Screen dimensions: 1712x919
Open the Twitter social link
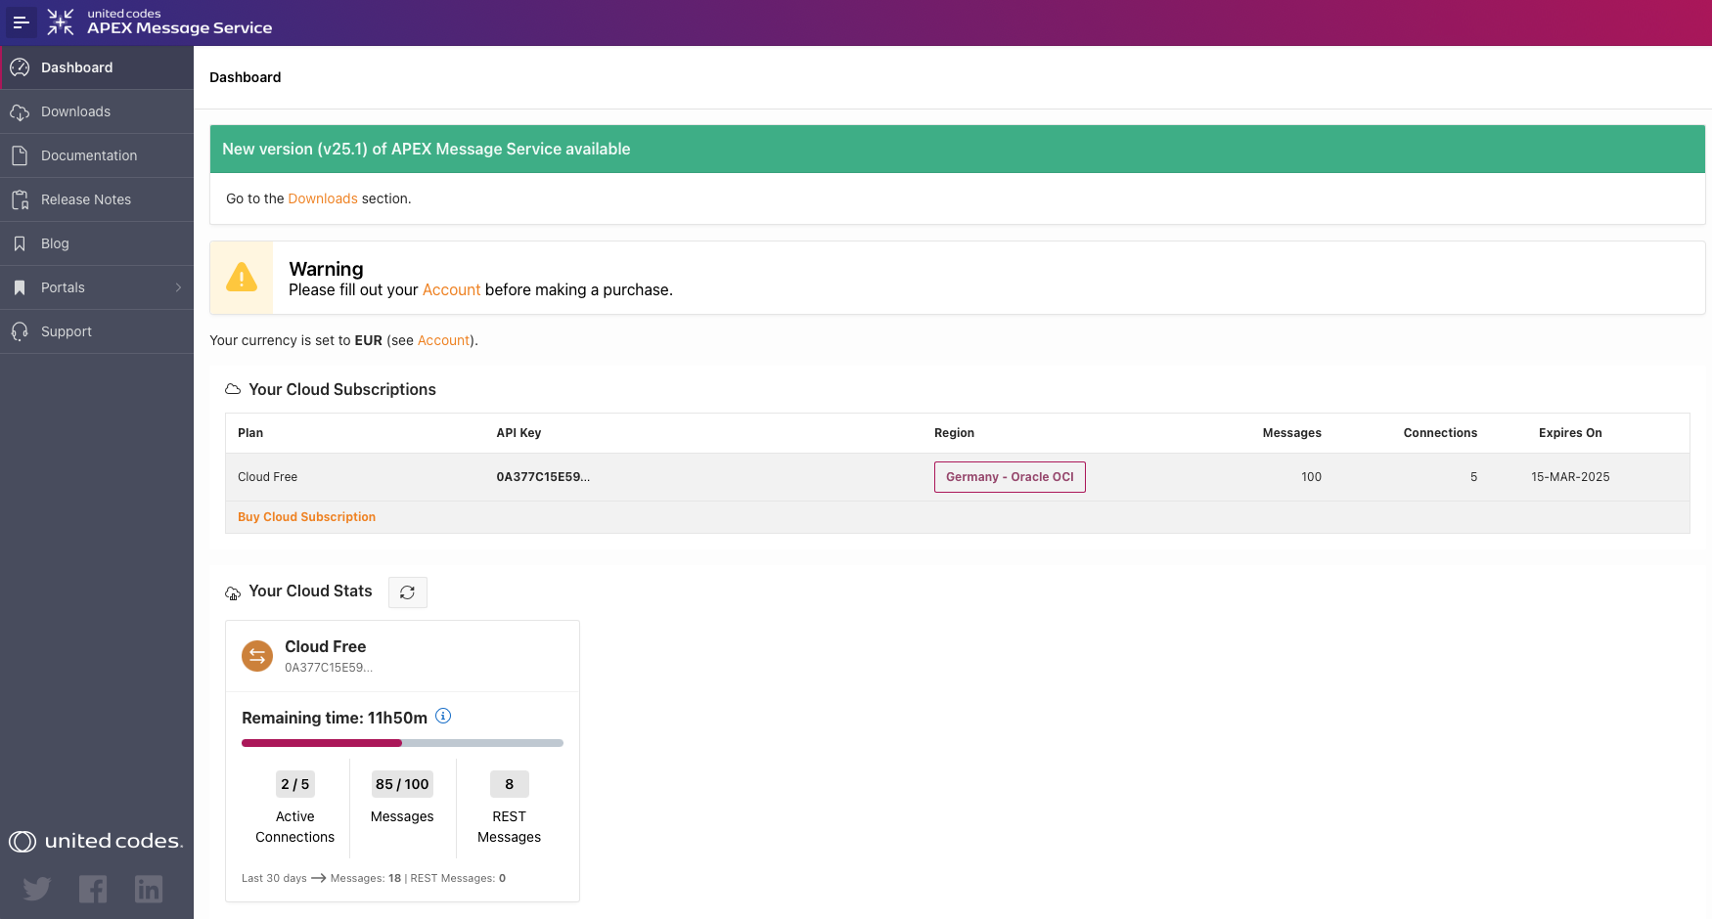pyautogui.click(x=37, y=889)
